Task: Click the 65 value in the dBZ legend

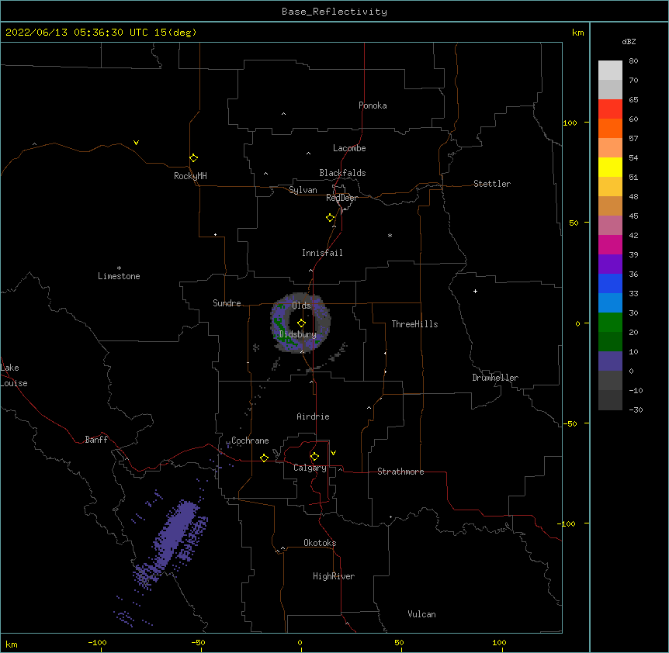Action: point(633,99)
